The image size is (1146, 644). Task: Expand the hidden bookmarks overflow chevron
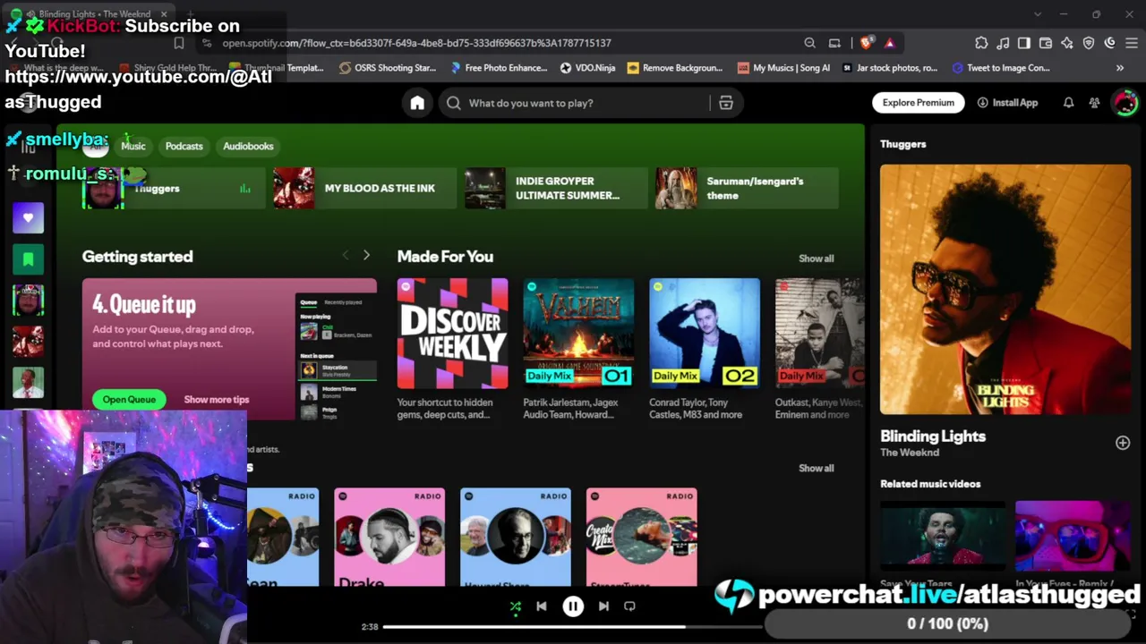[1119, 68]
